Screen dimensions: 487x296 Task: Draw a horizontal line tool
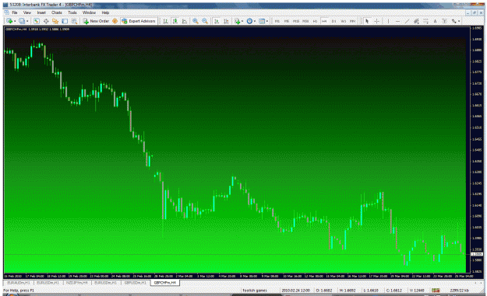click(x=397, y=21)
